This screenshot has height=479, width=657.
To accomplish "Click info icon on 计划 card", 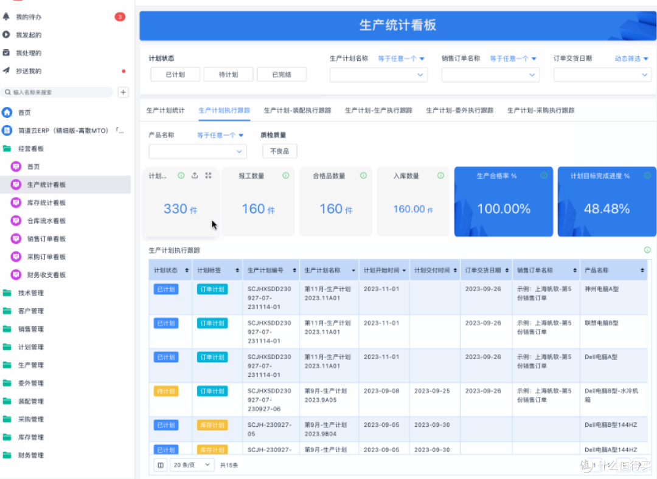I will point(181,176).
